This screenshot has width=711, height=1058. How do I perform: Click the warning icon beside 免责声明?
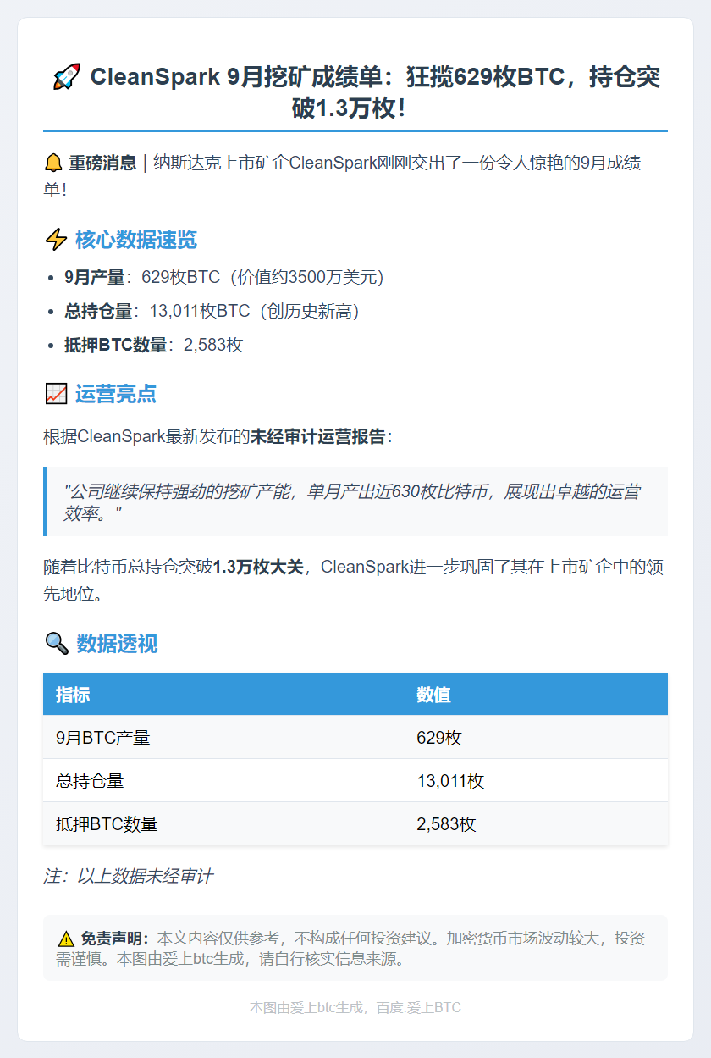tap(66, 939)
